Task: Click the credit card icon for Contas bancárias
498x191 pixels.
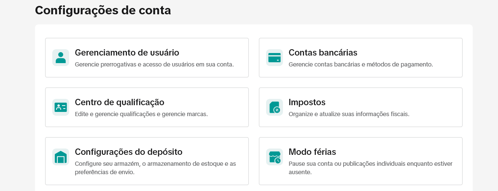Action: [x=275, y=58]
